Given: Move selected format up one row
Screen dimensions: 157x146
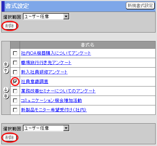Looking at the screenshot, I should click(6, 71).
